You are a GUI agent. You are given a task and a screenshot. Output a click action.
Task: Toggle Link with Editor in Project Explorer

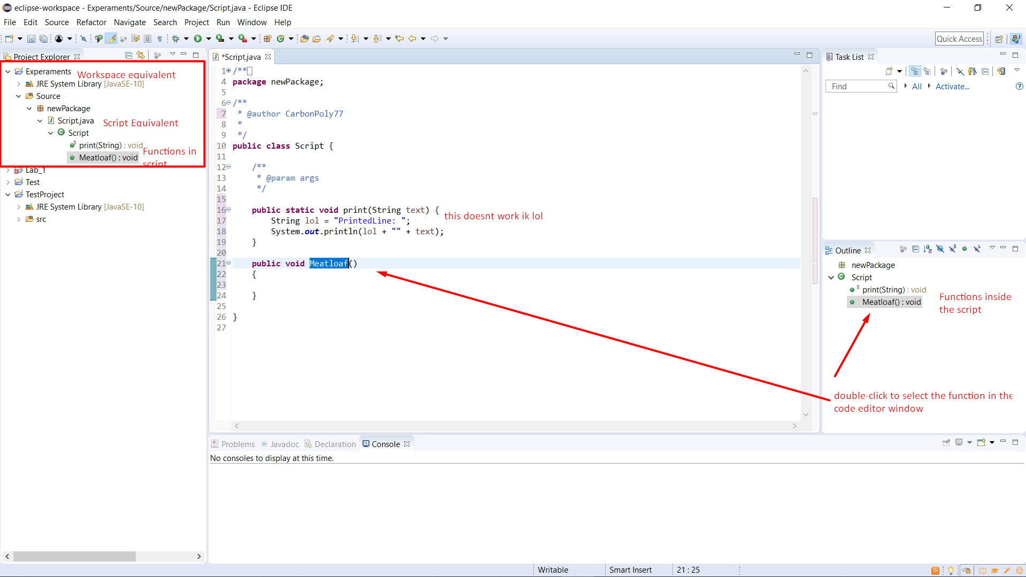pyautogui.click(x=141, y=55)
